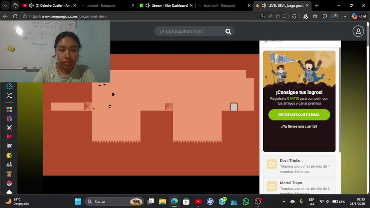The height and width of the screenshot is (208, 370).
Task: Open the Windows Start menu
Action: coord(78,202)
